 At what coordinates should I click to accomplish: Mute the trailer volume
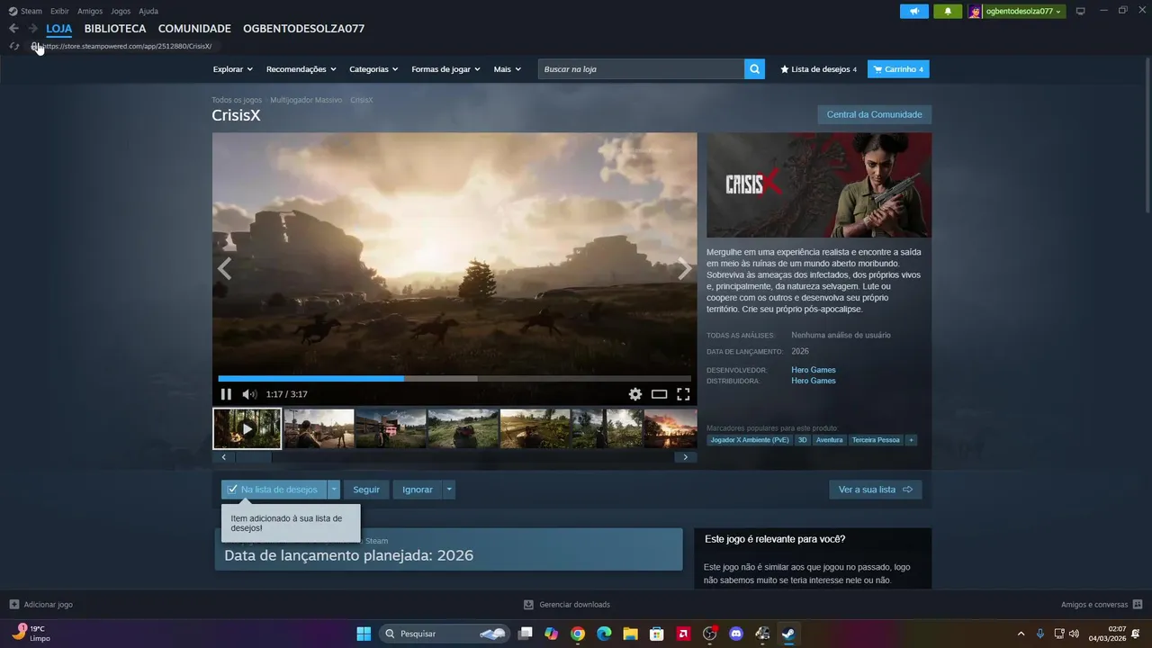pyautogui.click(x=249, y=394)
